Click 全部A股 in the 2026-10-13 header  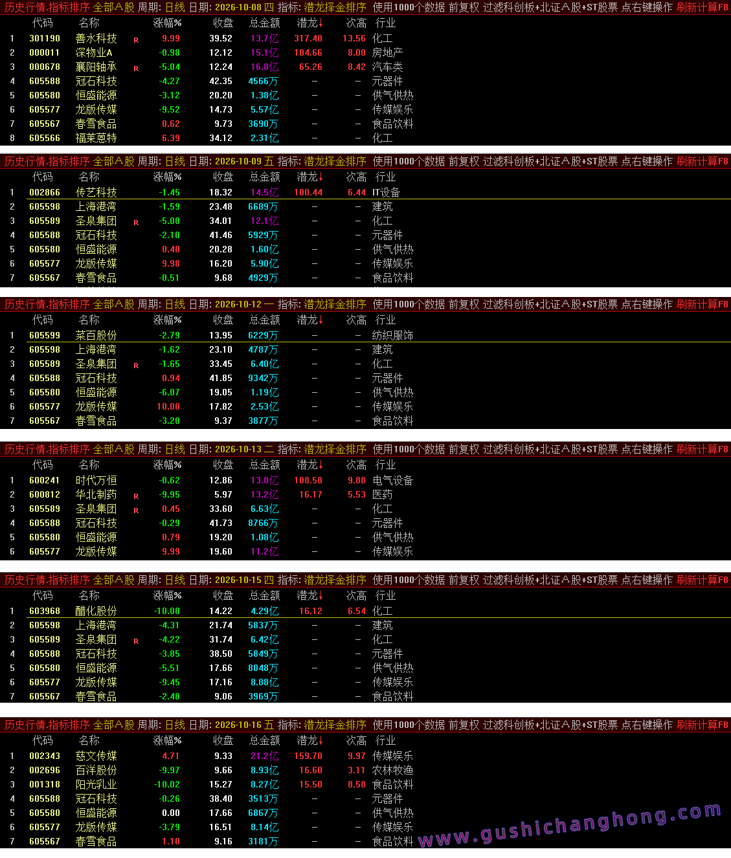tap(114, 449)
